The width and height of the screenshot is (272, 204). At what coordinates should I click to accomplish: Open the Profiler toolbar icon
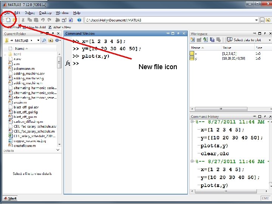coord(71,20)
